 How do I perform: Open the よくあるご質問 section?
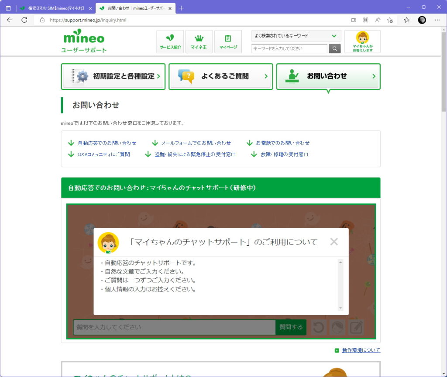tap(220, 76)
